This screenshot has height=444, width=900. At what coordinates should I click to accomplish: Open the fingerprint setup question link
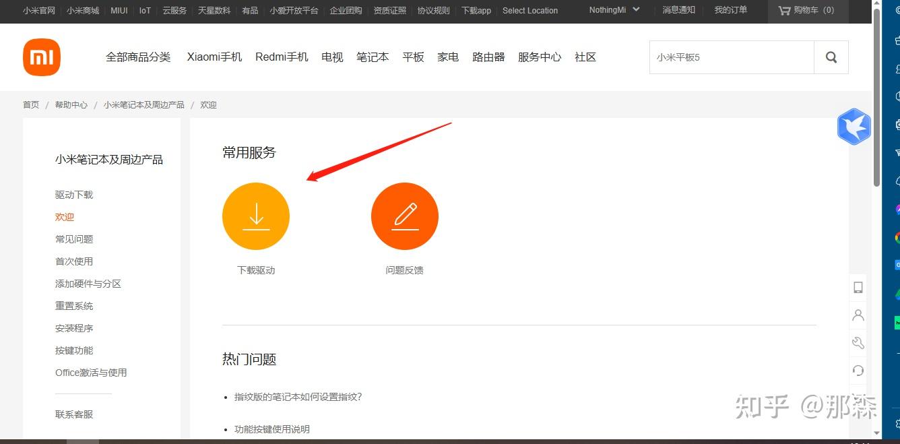[x=298, y=397]
